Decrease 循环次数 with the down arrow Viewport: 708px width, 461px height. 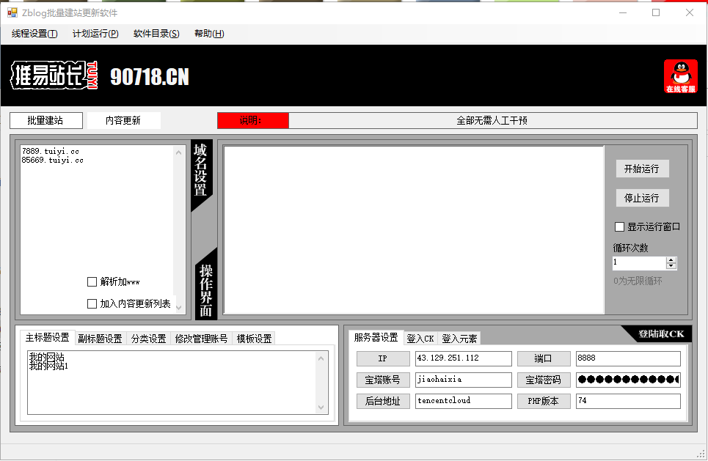(x=671, y=266)
